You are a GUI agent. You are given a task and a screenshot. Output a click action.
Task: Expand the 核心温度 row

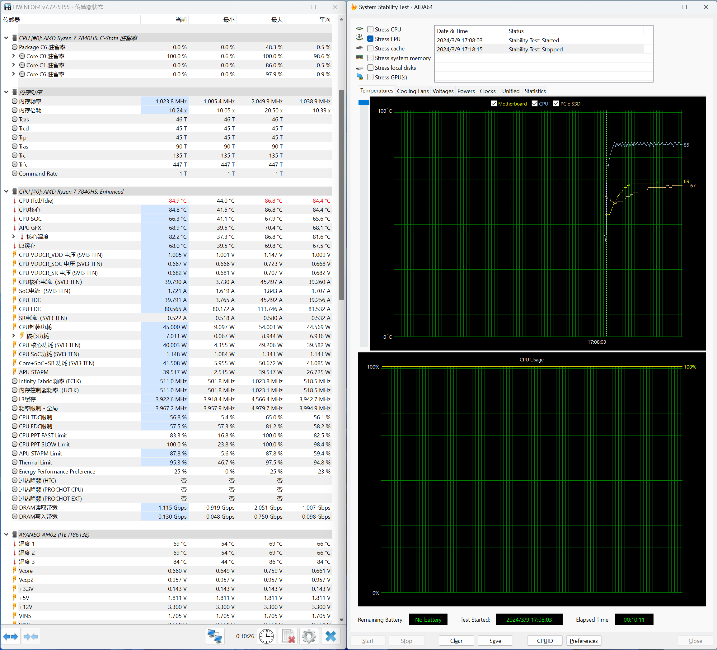13,237
